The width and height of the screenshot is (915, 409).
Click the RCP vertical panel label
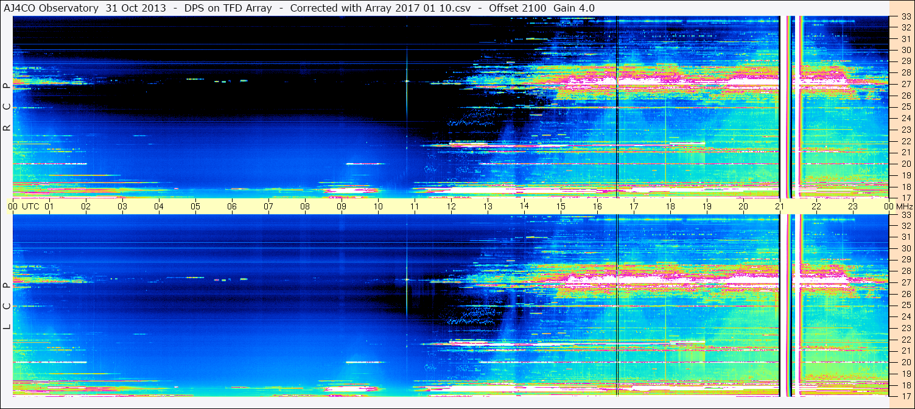pyautogui.click(x=7, y=107)
